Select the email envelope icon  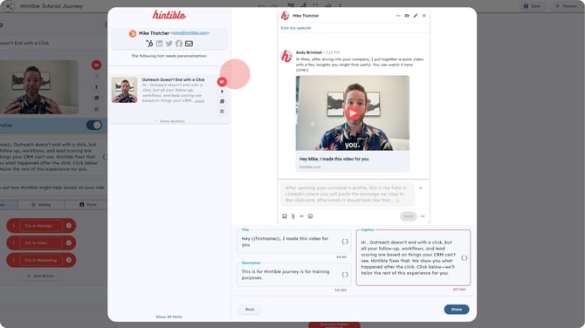click(x=189, y=44)
